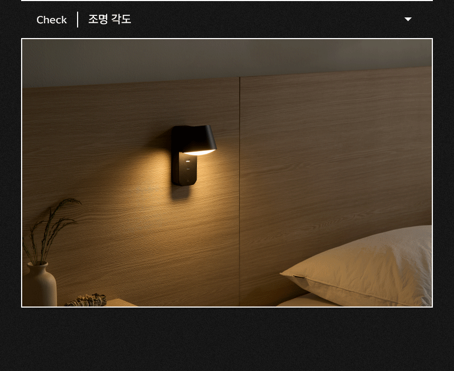The image size is (454, 371).
Task: Collapse the 조명 각도 section arrow
Action: [408, 20]
